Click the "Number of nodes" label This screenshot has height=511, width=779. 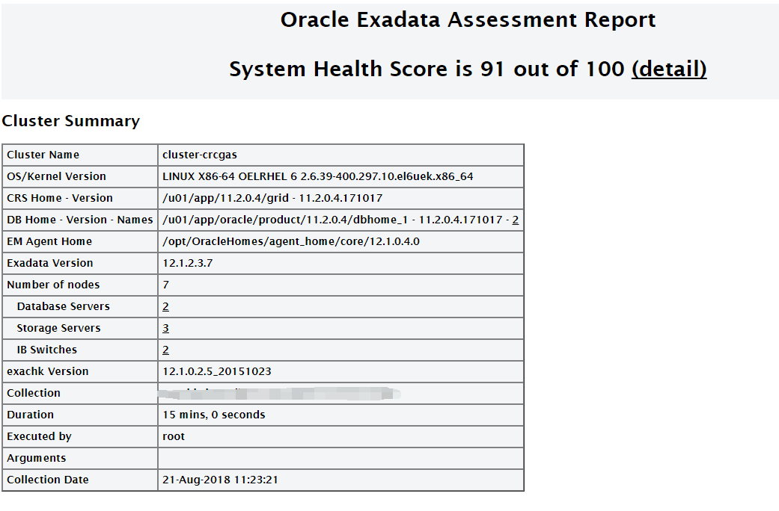[53, 285]
